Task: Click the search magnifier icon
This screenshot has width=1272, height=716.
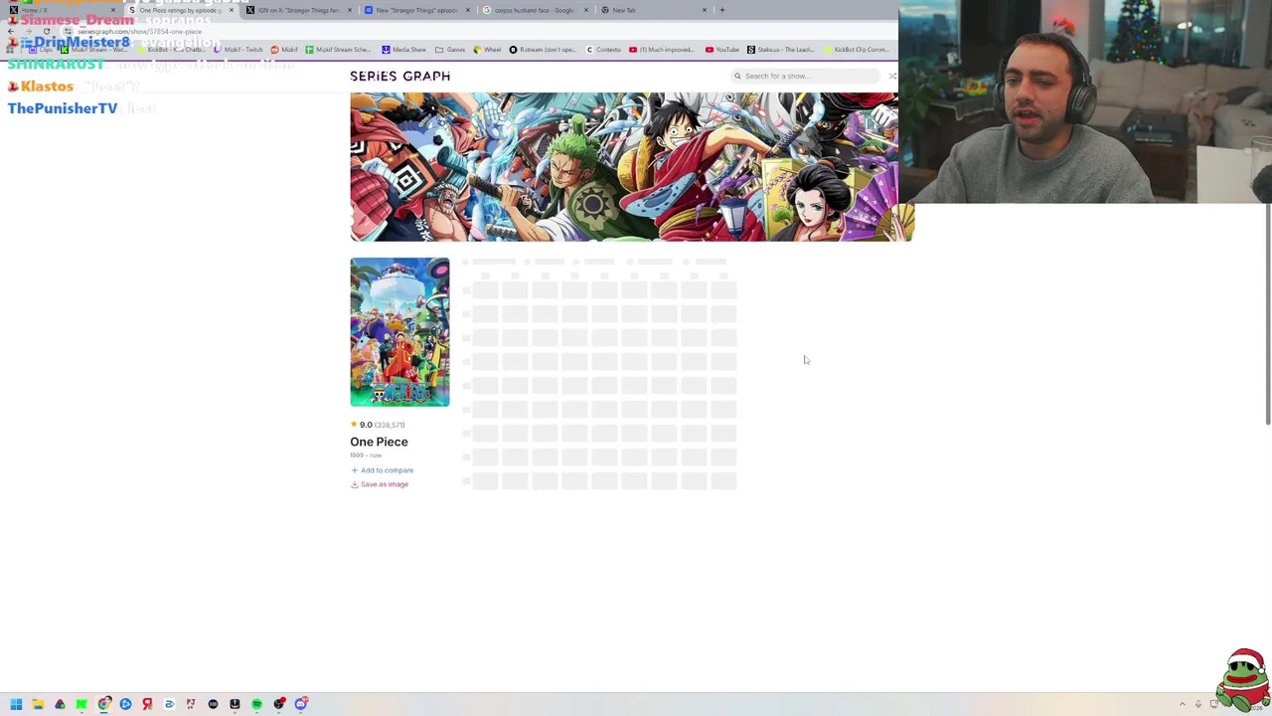Action: point(737,76)
